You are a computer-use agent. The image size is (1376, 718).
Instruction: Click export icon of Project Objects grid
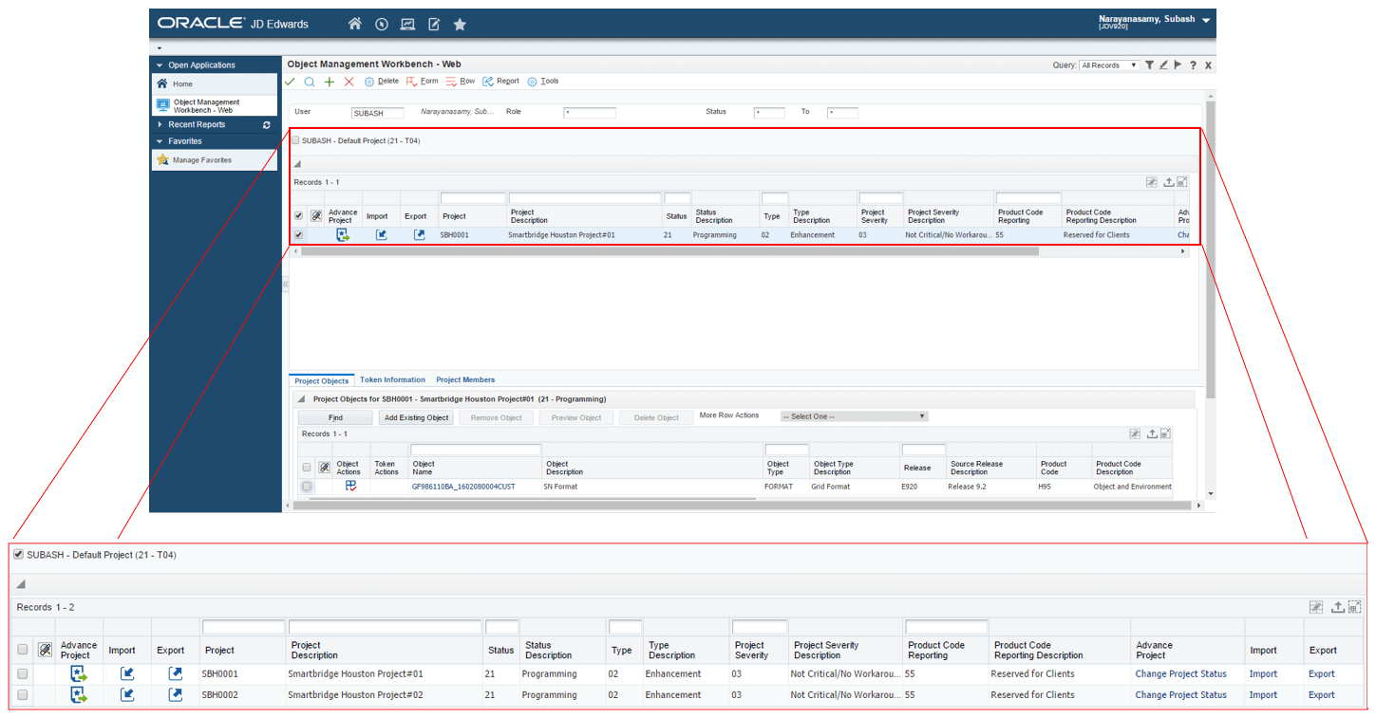1152,433
